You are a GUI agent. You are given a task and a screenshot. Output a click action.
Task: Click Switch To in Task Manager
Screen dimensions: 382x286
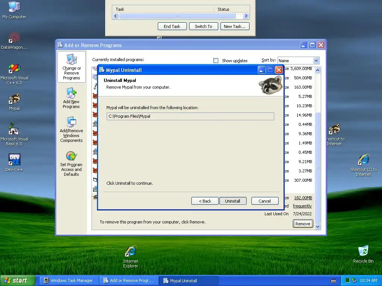pyautogui.click(x=203, y=26)
